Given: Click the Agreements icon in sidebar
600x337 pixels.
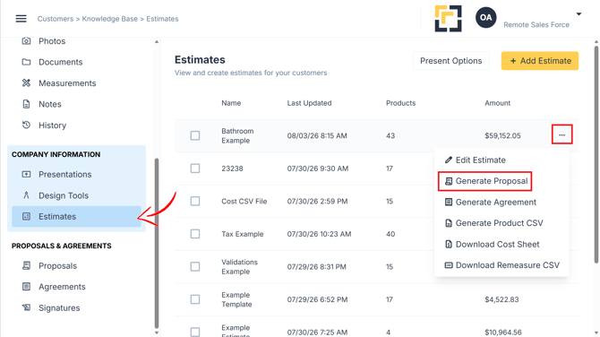Looking at the screenshot, I should (x=26, y=287).
